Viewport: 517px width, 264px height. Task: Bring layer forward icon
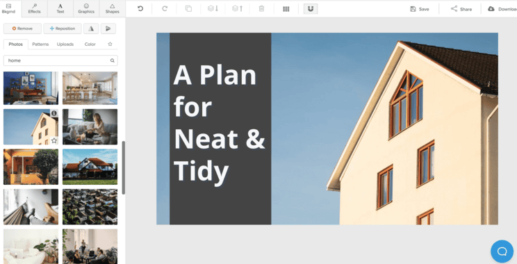point(238,8)
